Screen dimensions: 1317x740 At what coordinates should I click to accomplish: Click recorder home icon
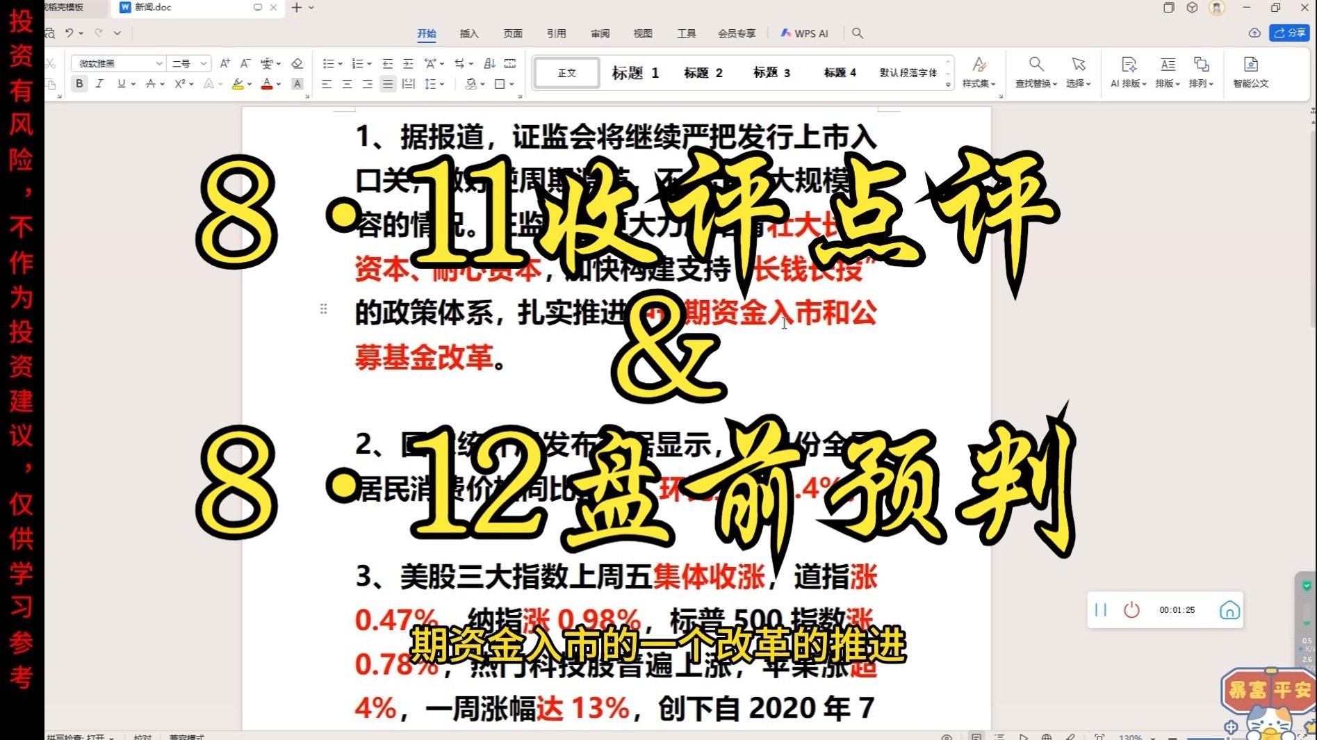click(1229, 610)
